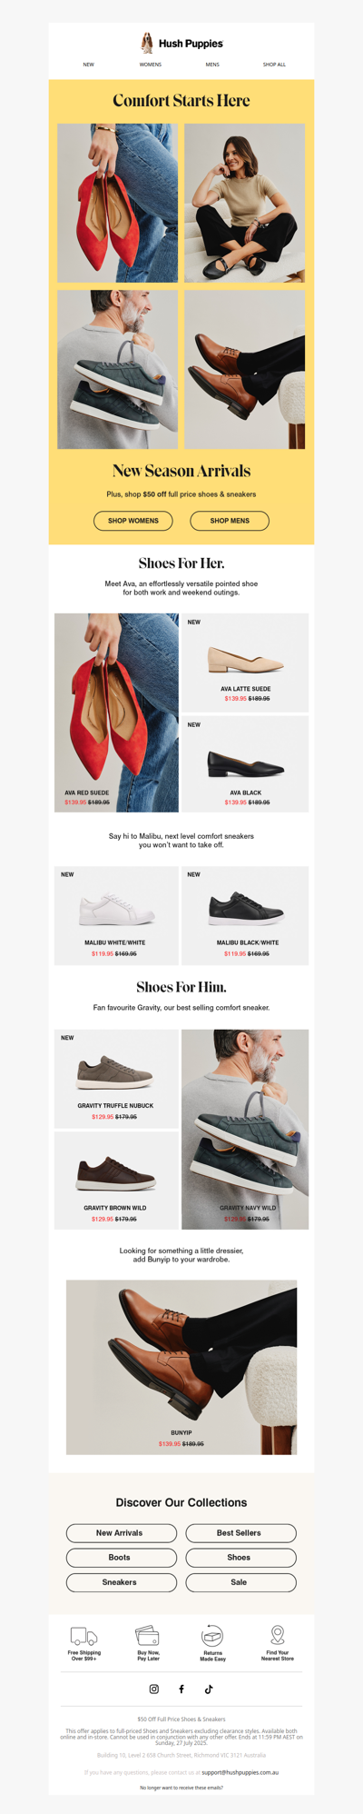Click the Returns Made Easy box icon
The image size is (363, 1814).
tap(212, 1636)
